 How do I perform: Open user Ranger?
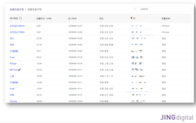click(13, 63)
